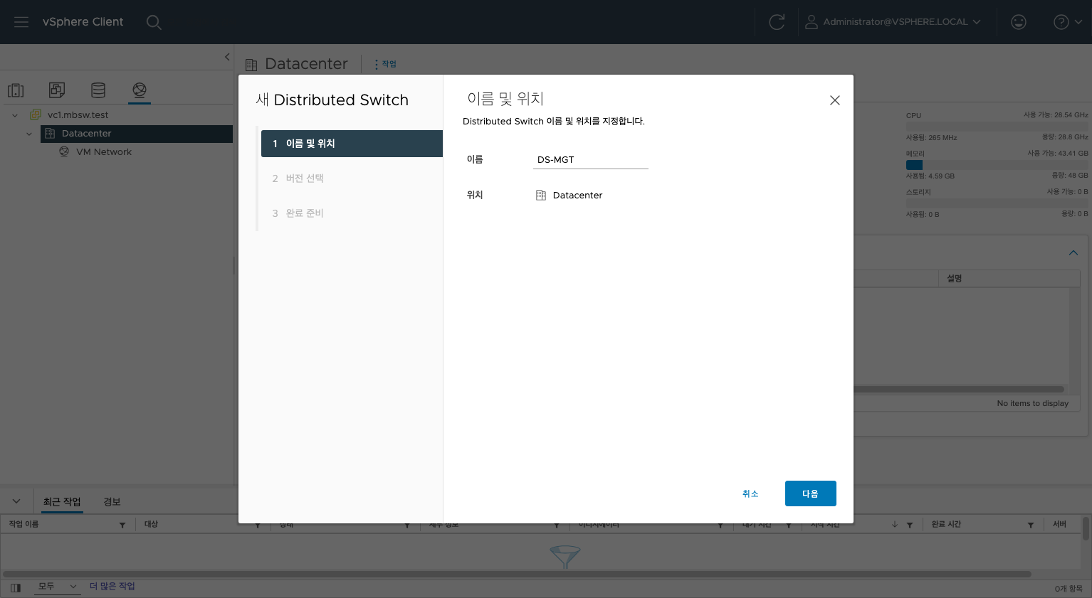Click the 서버 column header
The height and width of the screenshot is (598, 1092).
tap(1060, 524)
